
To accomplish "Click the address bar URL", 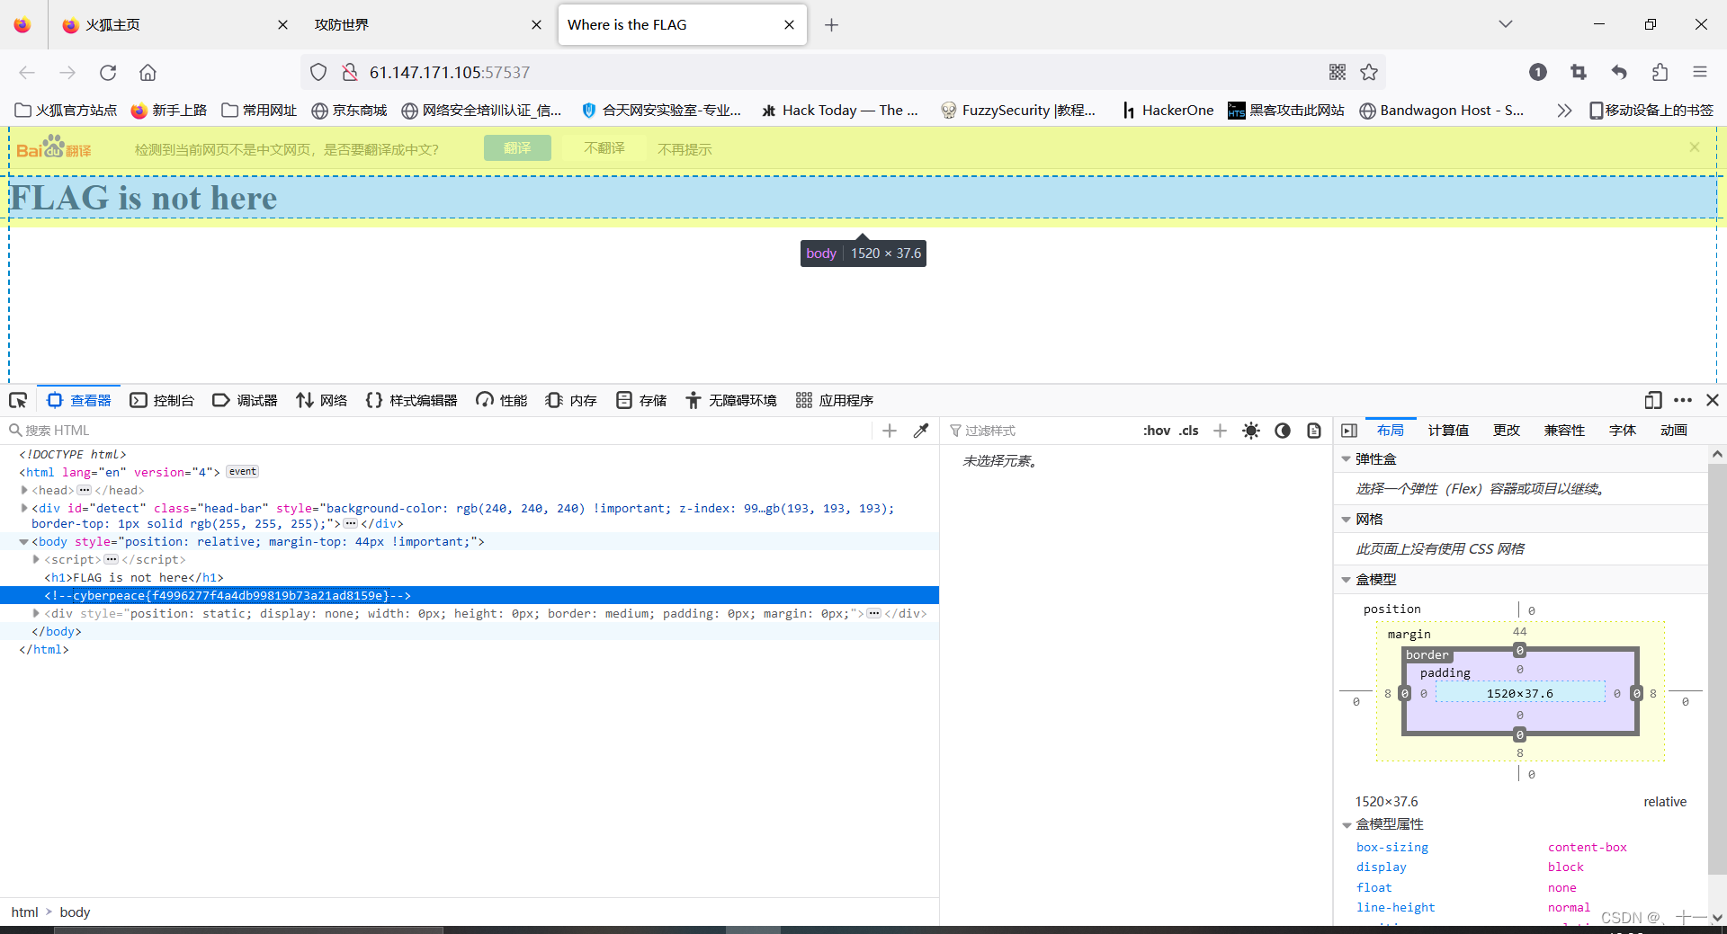I will click(450, 72).
